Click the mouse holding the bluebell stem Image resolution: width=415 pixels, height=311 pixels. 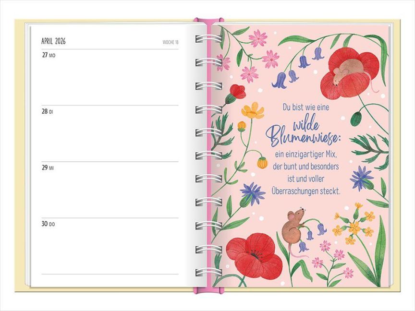point(294,224)
